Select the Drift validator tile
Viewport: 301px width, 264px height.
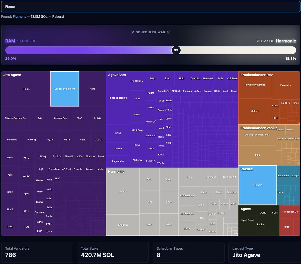coord(137,99)
